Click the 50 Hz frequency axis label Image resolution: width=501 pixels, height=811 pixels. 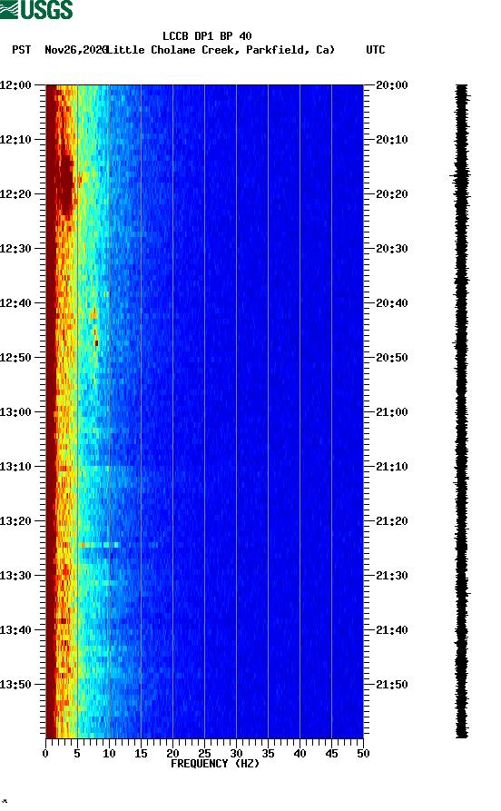(363, 754)
